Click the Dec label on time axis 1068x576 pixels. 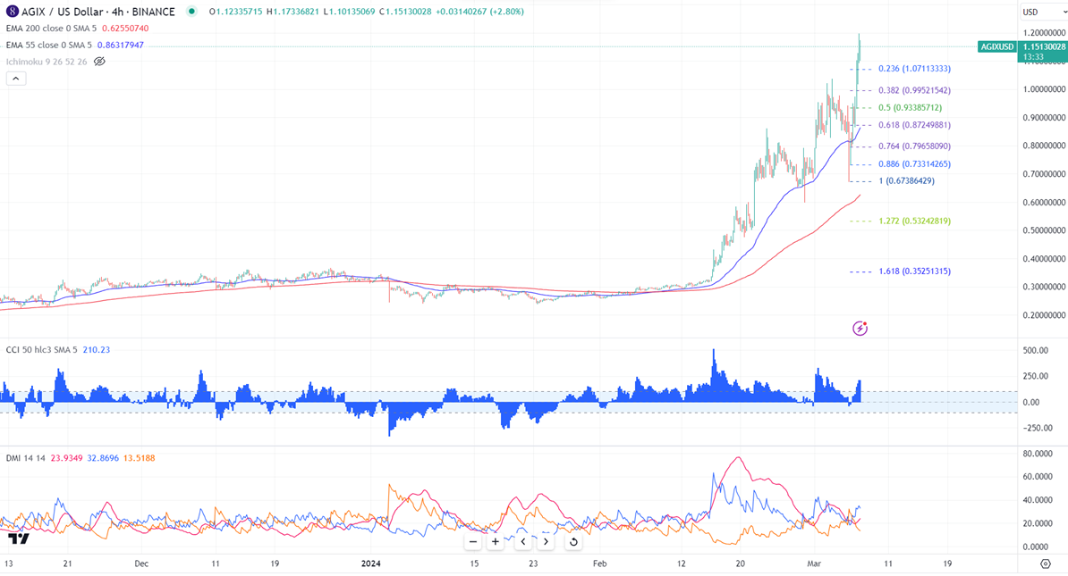(141, 563)
